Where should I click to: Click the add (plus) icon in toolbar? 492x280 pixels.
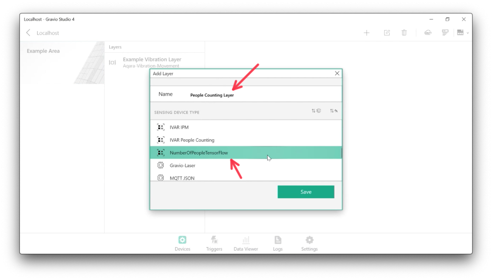pyautogui.click(x=367, y=32)
